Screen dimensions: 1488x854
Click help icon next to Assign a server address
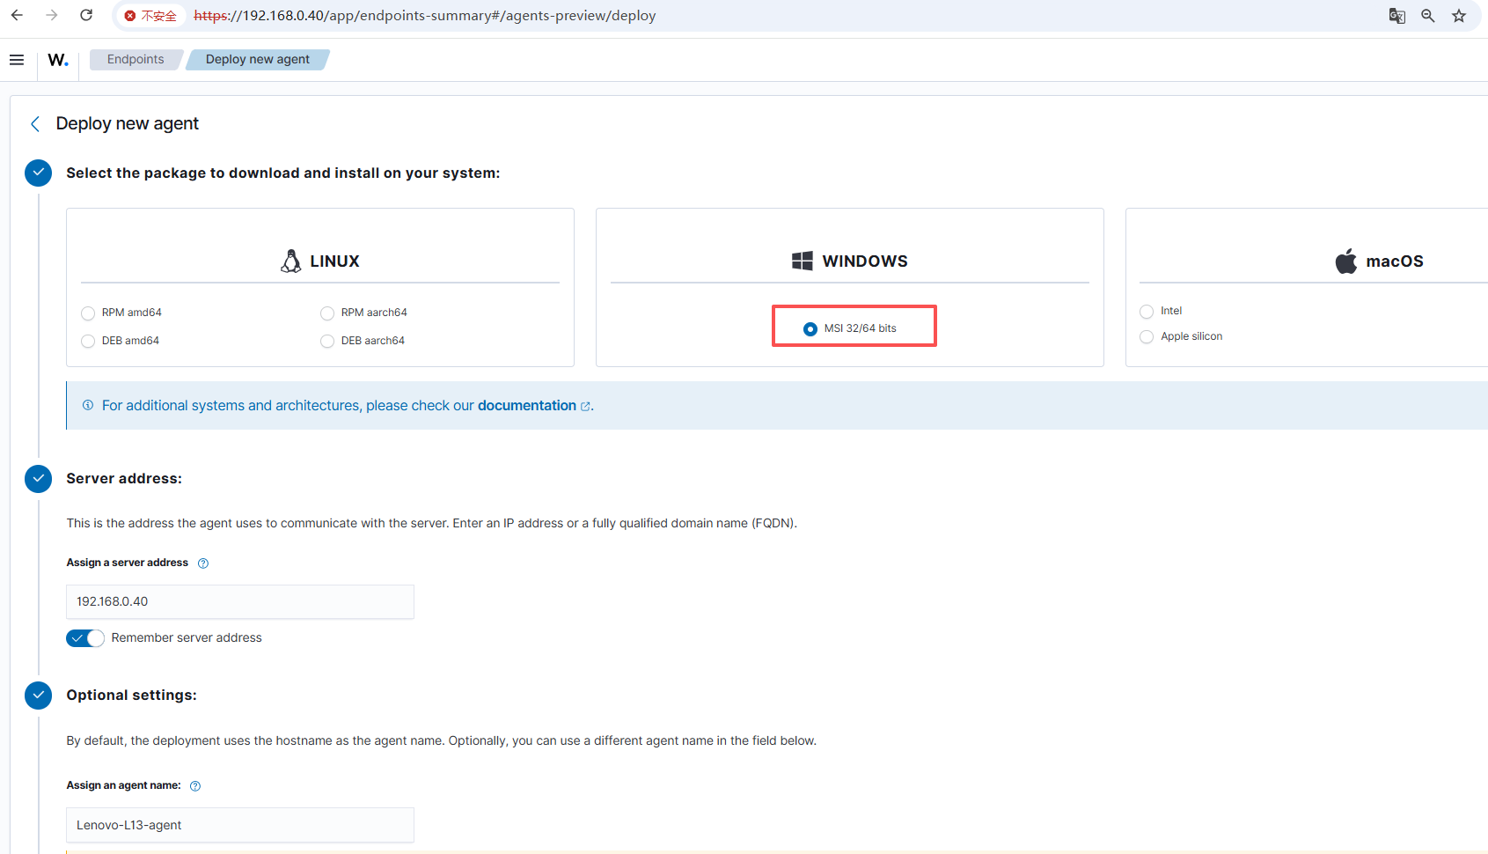click(x=203, y=563)
